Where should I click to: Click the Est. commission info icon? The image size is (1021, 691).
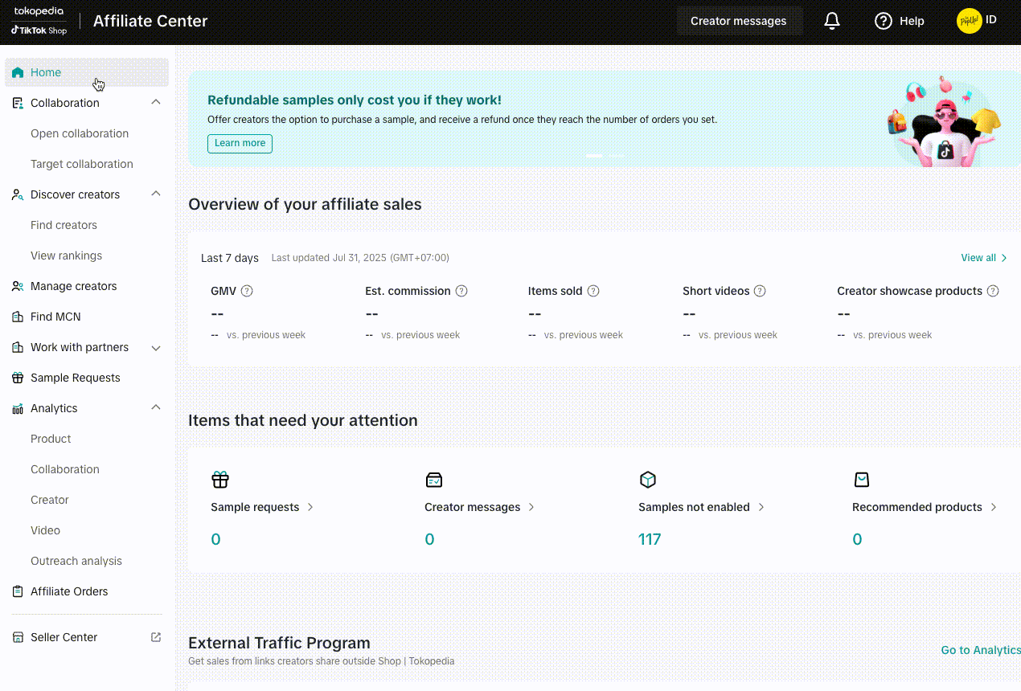[461, 291]
